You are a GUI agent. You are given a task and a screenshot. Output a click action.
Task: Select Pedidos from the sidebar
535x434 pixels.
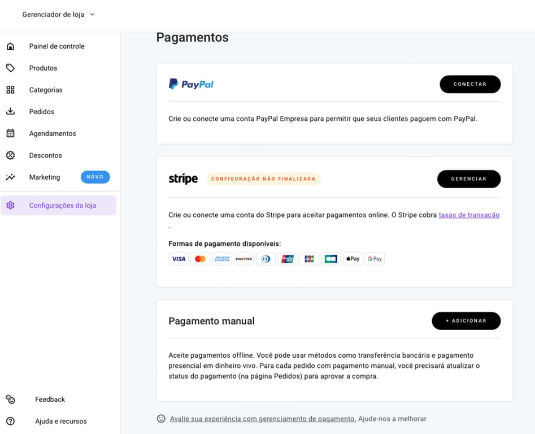click(x=41, y=111)
